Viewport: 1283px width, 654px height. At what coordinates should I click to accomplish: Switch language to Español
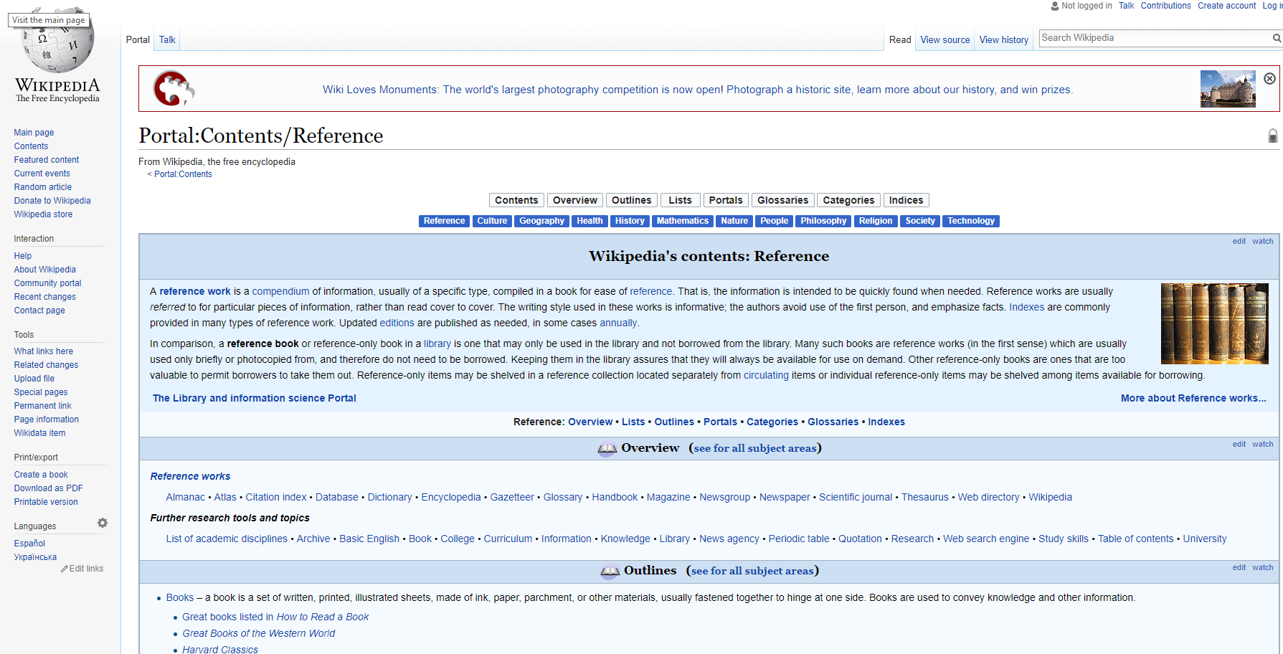coord(29,544)
